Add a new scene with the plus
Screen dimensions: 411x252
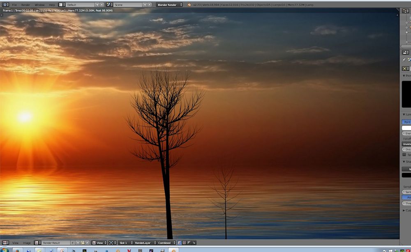coord(145,5)
